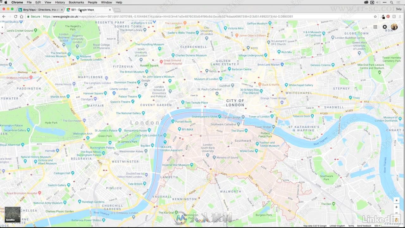Open Google notifications bell icon

385,27
